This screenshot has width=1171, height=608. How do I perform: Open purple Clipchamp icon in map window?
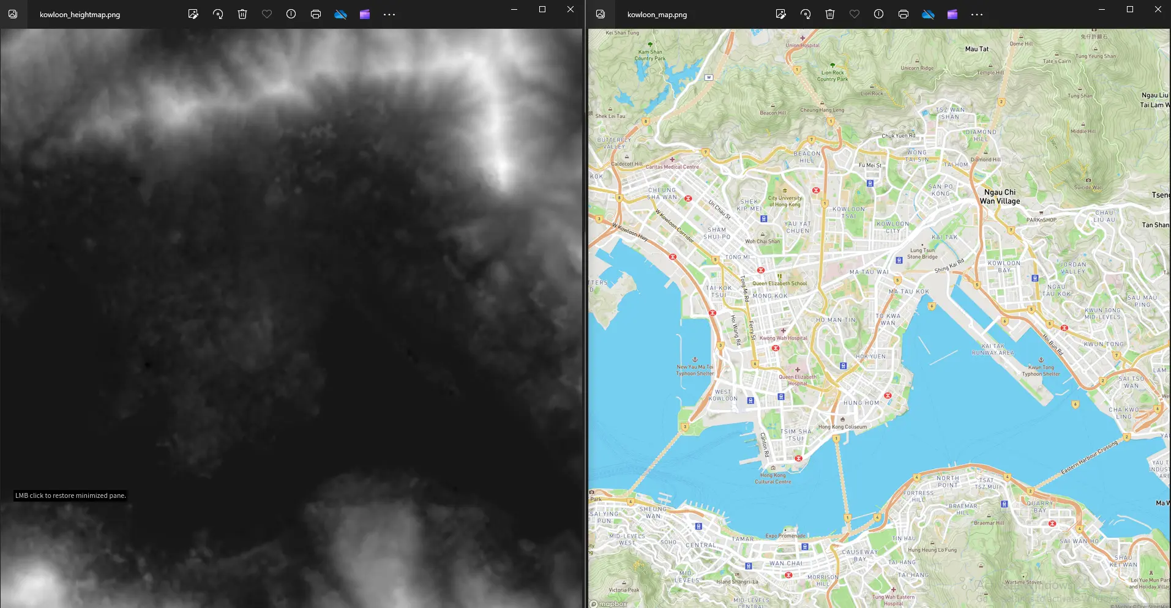tap(952, 14)
